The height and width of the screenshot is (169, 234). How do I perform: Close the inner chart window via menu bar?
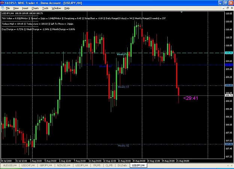(x=232, y=8)
